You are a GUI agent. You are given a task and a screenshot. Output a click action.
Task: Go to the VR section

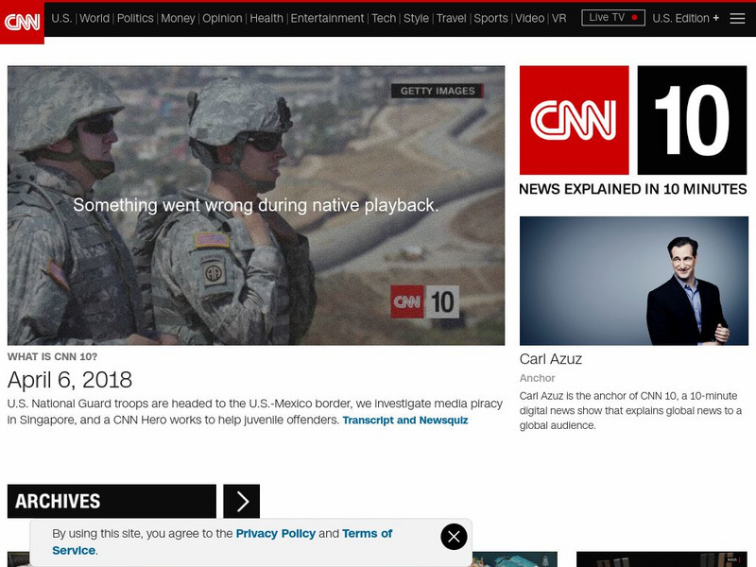pyautogui.click(x=558, y=18)
